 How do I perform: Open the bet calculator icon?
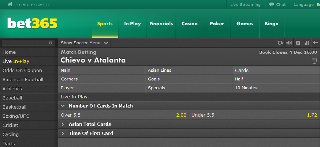pos(298,43)
